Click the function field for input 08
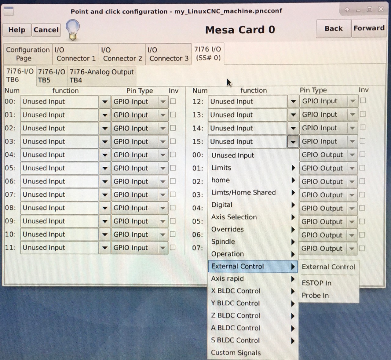 (60, 208)
